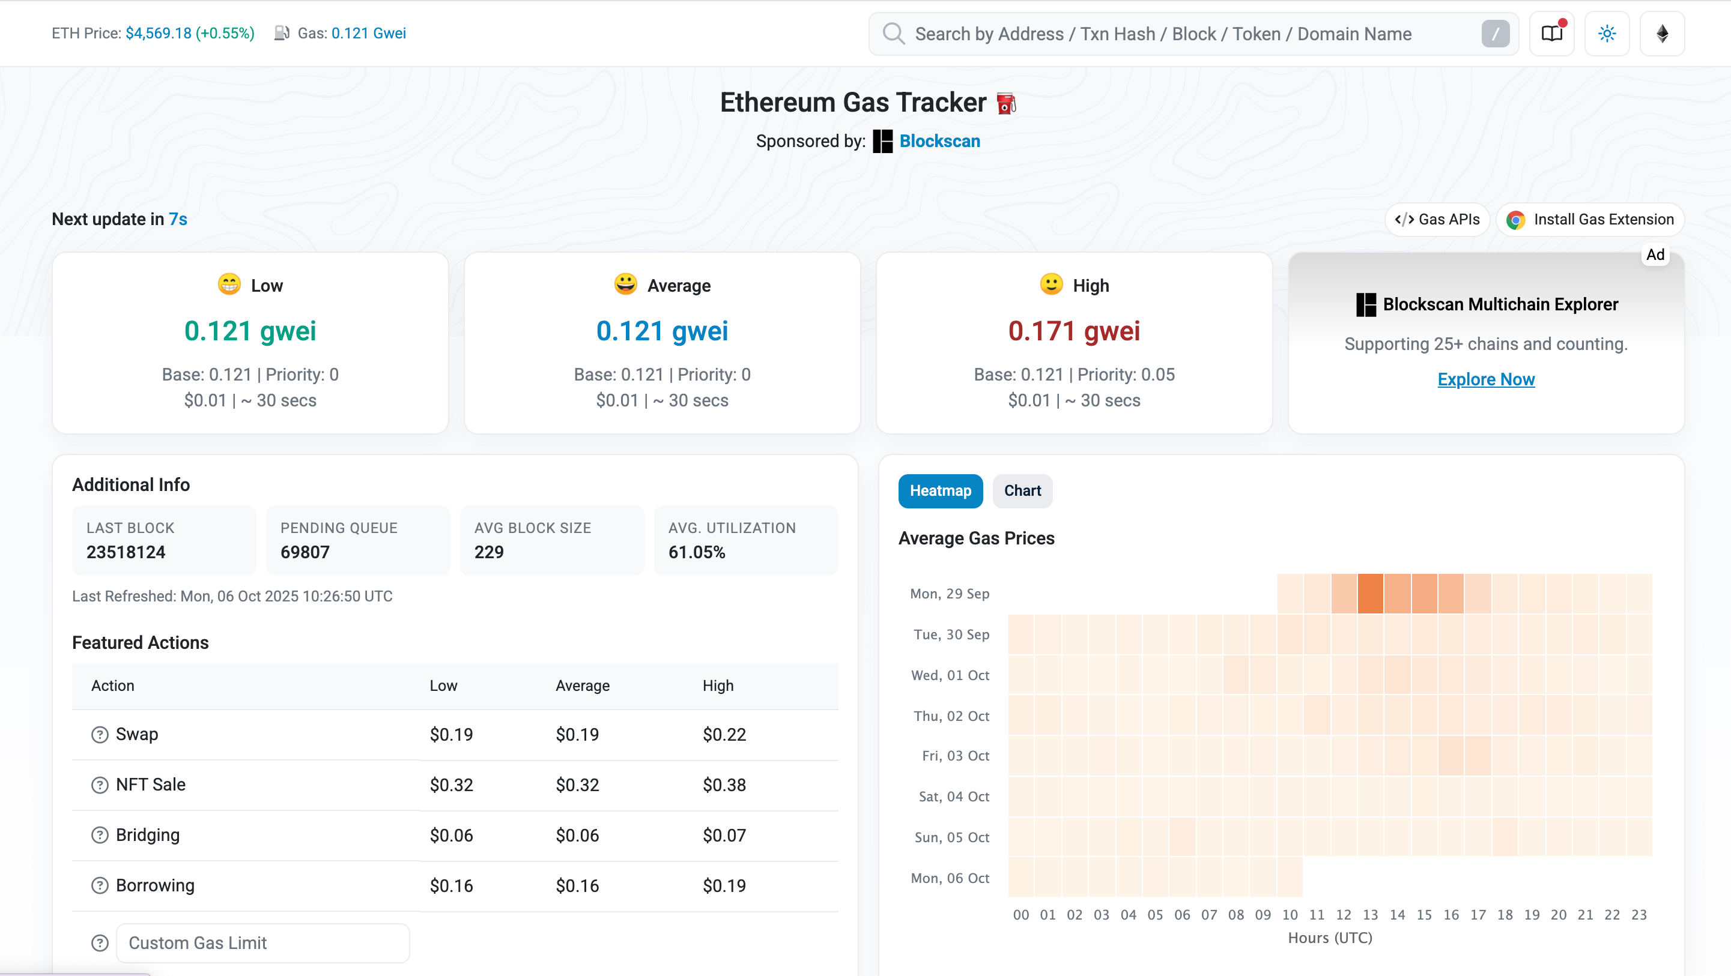Click the book icon with red notification dot

(1551, 34)
